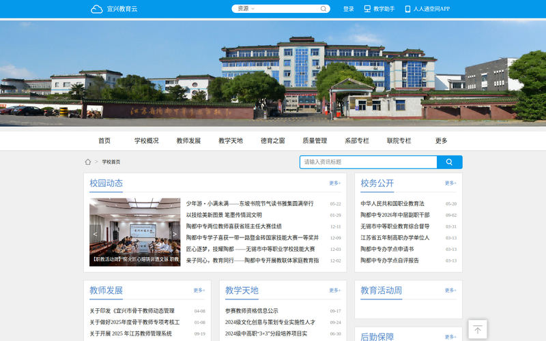Open 2024级文化创意与策划专业实施性人才 item
The width and height of the screenshot is (546, 341).
270,322
